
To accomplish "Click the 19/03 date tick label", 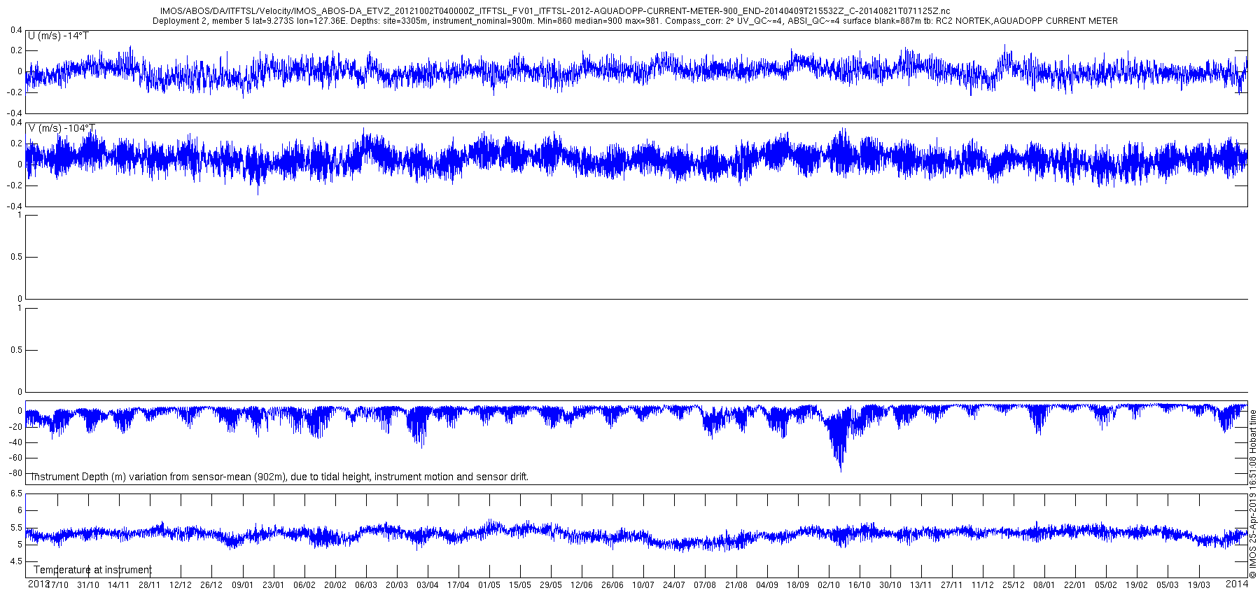I will tap(1198, 585).
